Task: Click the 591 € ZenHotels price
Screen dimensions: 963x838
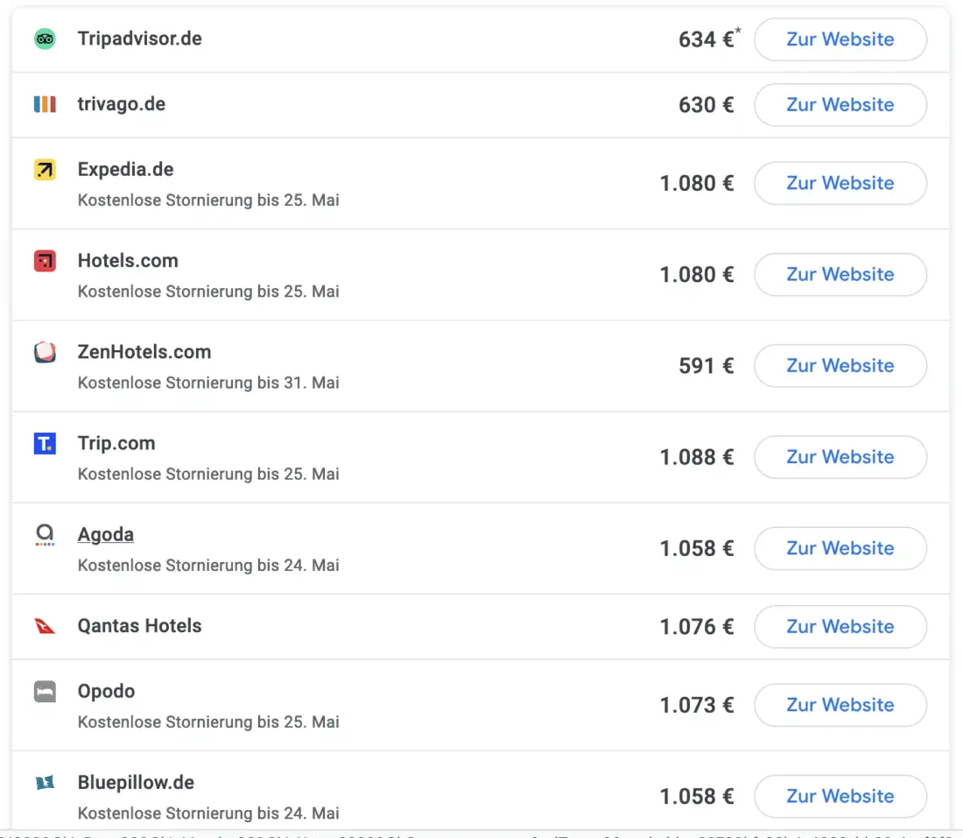Action: [x=706, y=366]
